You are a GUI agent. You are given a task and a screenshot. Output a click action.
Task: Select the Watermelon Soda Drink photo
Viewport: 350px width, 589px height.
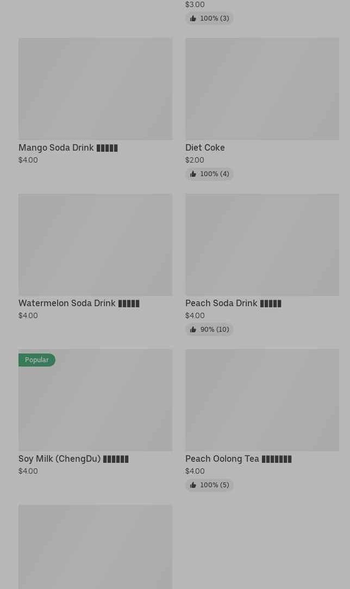pyautogui.click(x=95, y=245)
